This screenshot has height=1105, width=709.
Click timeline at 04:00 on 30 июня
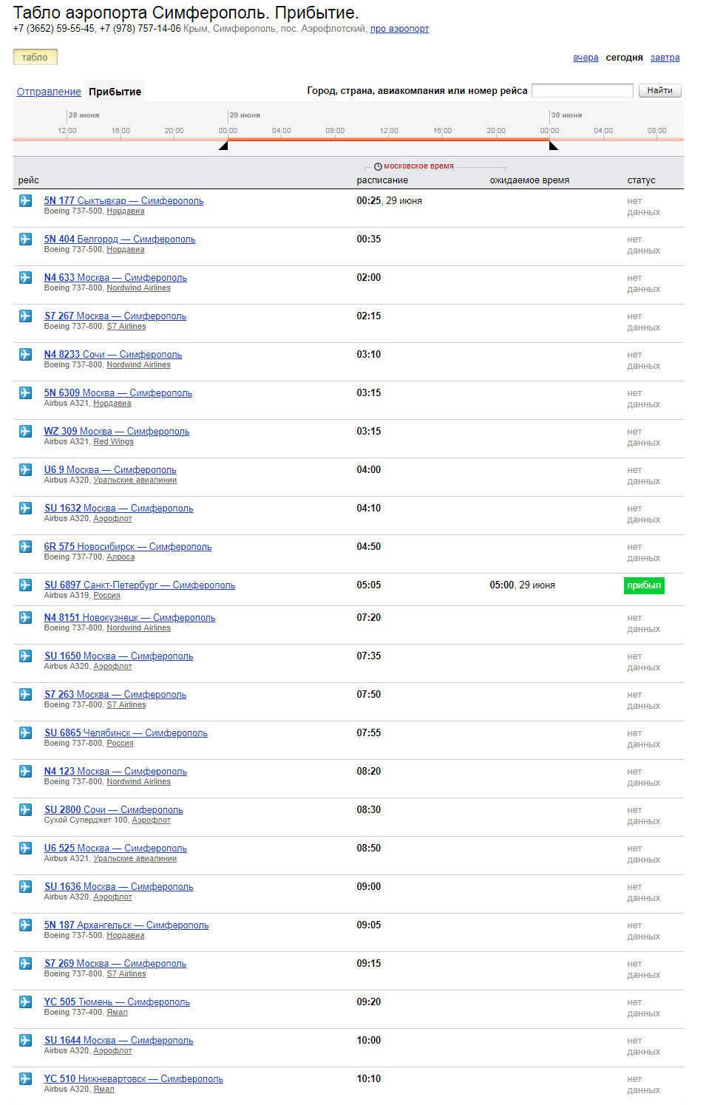click(x=603, y=131)
